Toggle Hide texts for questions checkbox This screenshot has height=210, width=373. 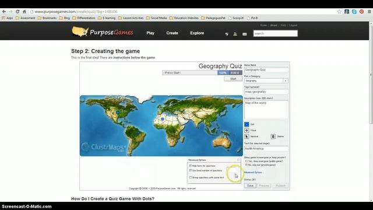(191, 166)
